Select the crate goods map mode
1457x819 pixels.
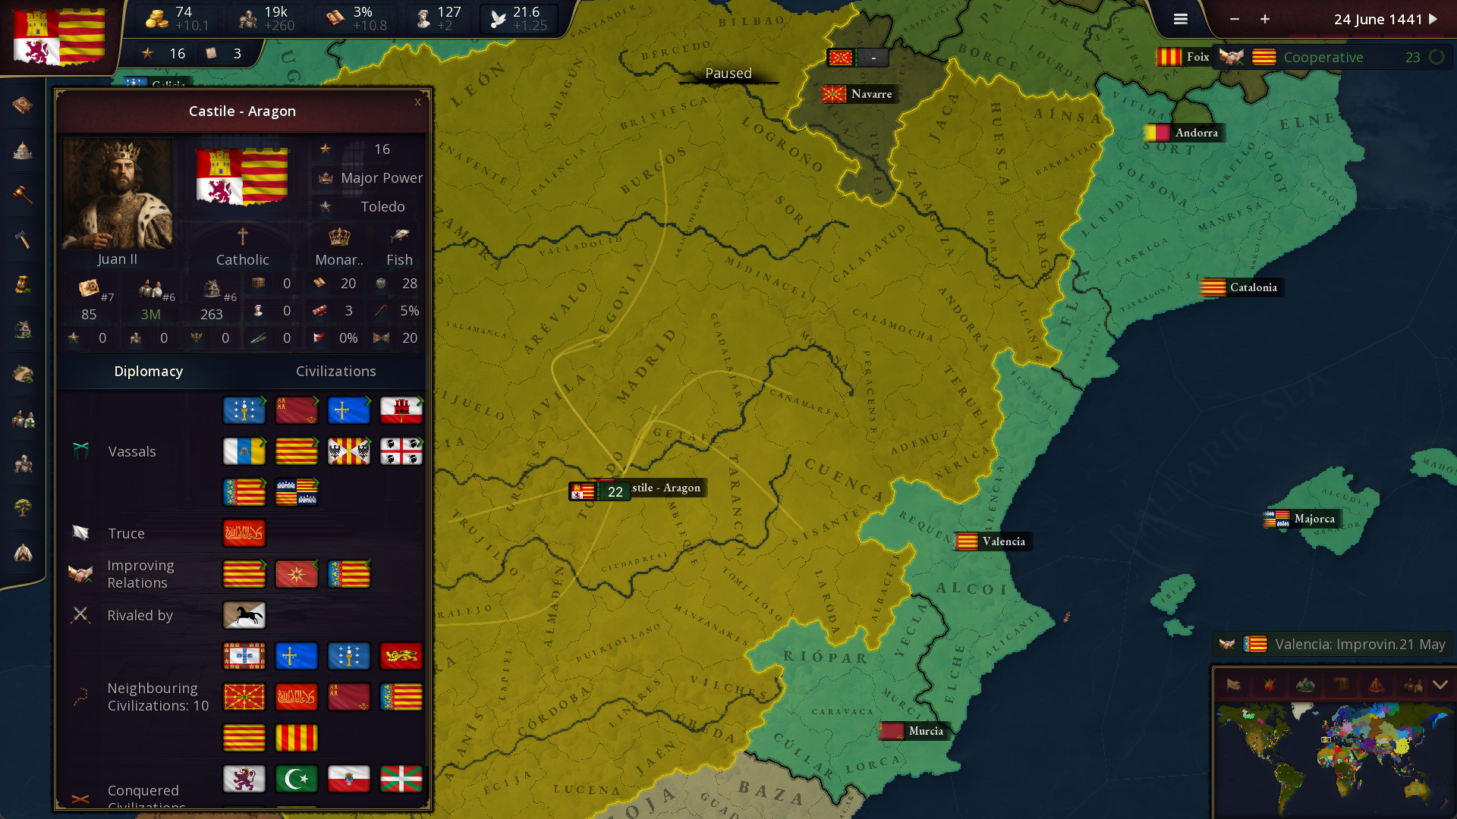point(1341,685)
